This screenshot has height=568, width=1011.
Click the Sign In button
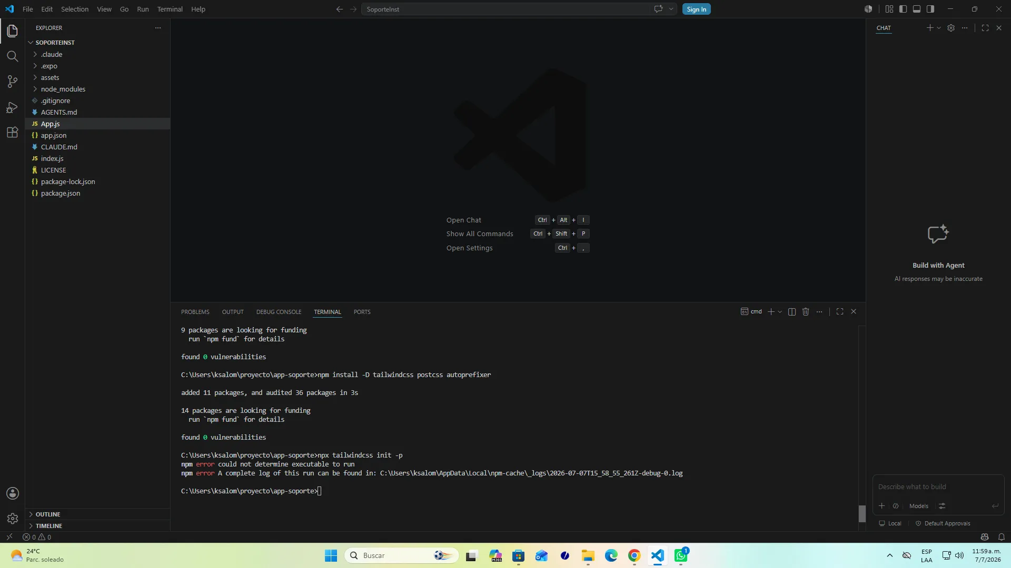coord(697,9)
